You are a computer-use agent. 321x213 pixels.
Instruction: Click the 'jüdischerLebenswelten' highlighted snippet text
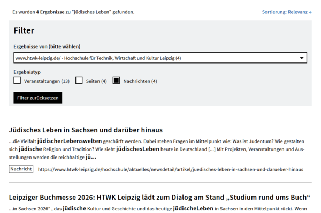point(70,141)
